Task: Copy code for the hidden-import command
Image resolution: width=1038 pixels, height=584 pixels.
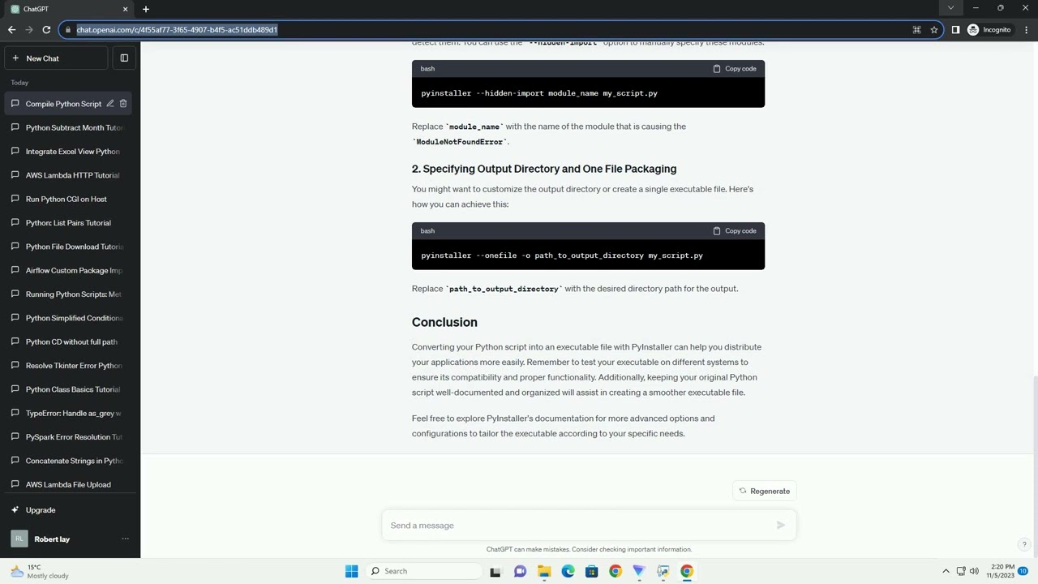Action: point(735,69)
